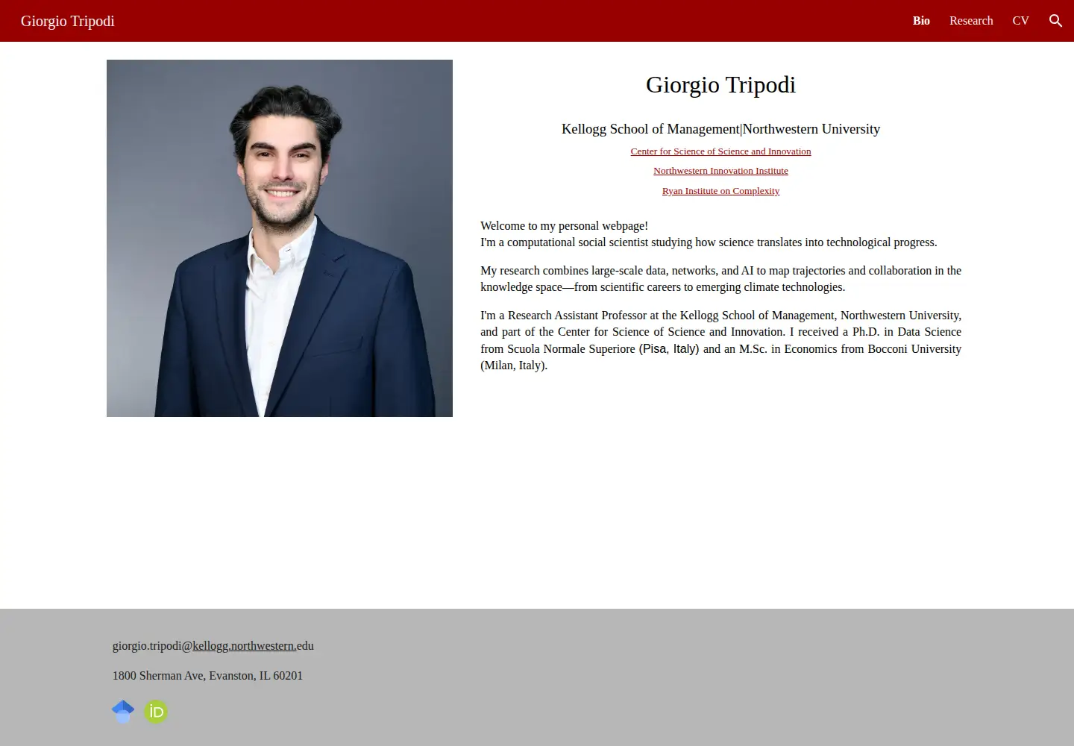Image resolution: width=1074 pixels, height=746 pixels.
Task: Open the CV page
Action: pyautogui.click(x=1020, y=21)
